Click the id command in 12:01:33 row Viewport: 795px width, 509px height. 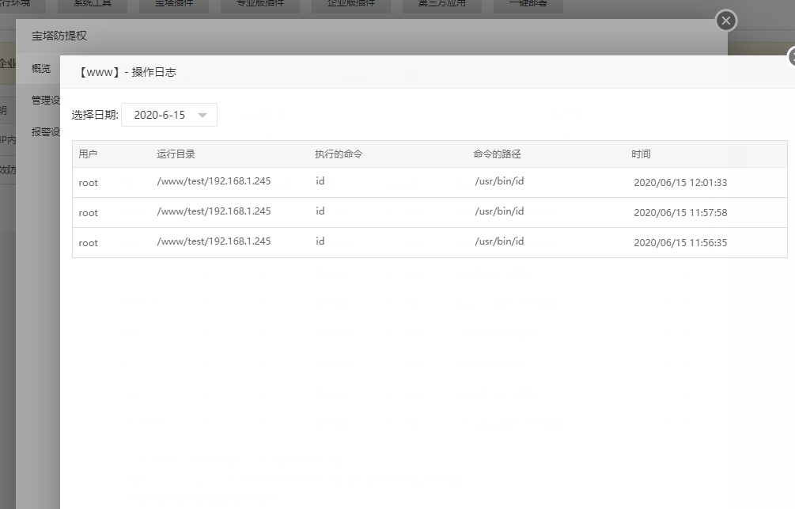320,181
